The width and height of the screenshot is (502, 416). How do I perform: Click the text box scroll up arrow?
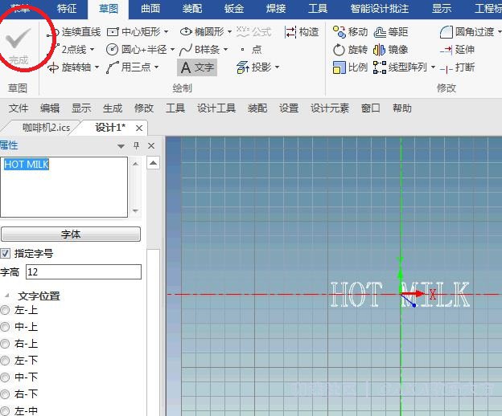pos(136,164)
